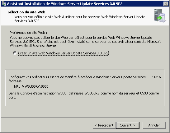Click the 'Vous pouvez définir le site Web' subtitle
The height and width of the screenshot is (133, 170).
(x=80, y=19)
